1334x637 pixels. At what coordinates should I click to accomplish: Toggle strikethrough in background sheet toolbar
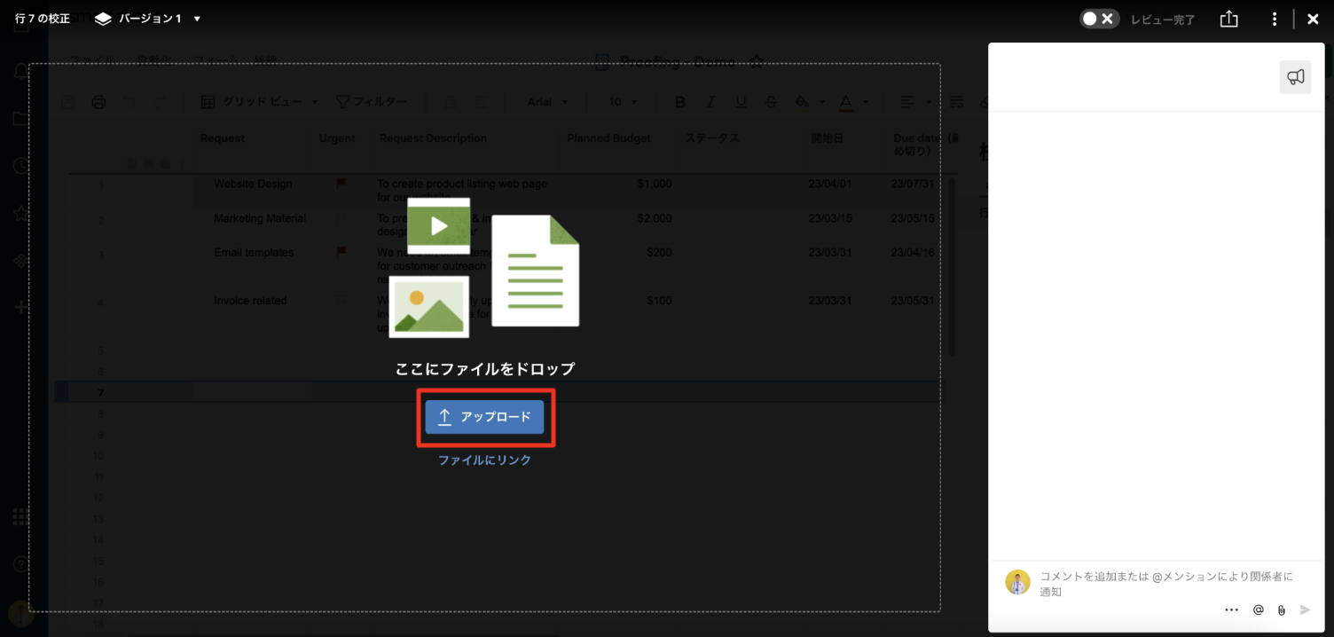(770, 102)
